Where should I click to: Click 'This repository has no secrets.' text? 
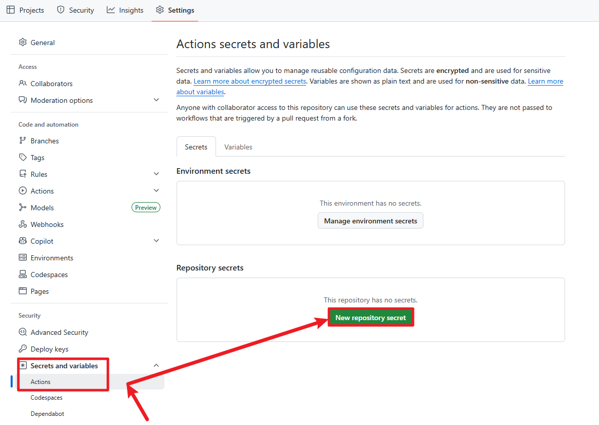point(370,300)
